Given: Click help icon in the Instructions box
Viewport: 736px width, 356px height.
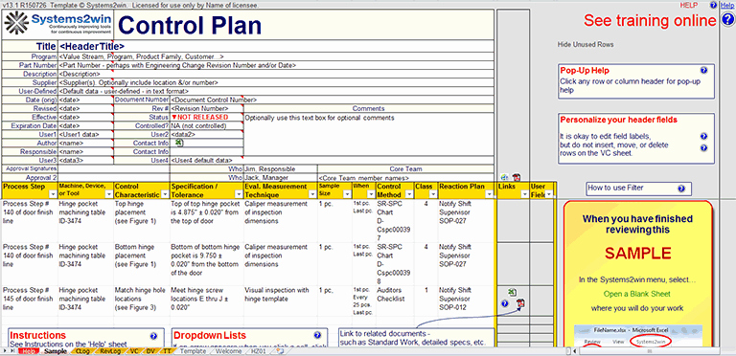Looking at the screenshot, I should click(x=153, y=336).
